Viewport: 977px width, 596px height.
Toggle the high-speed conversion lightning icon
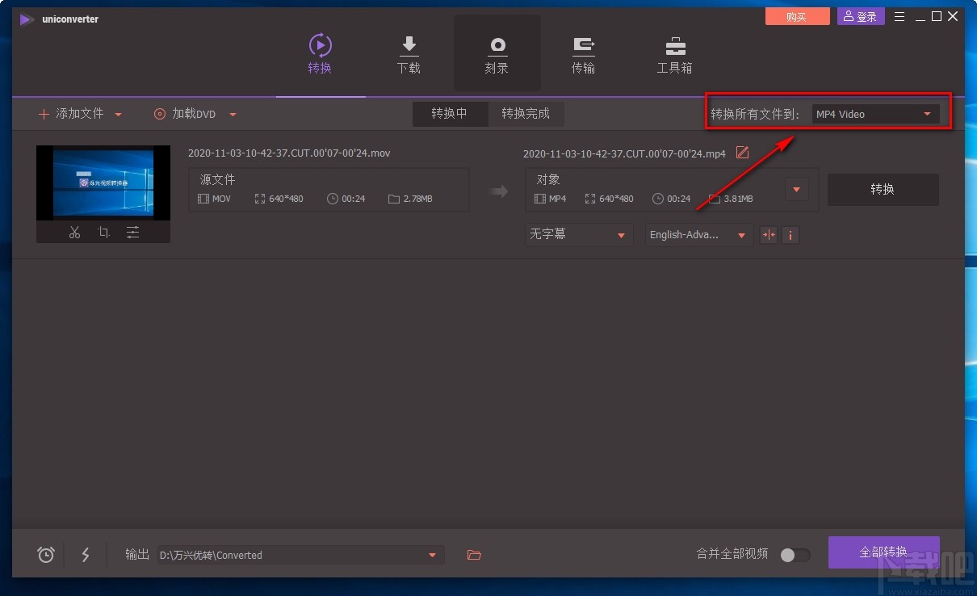[x=86, y=555]
